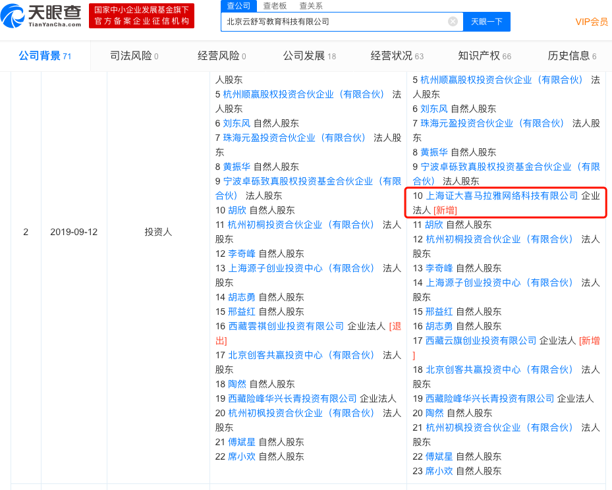Open item 14 胡志勇 in the before-change column
This screenshot has height=490, width=612.
tap(242, 297)
